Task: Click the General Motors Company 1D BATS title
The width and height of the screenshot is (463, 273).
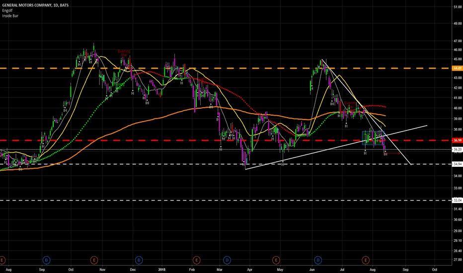Action: pyautogui.click(x=35, y=5)
